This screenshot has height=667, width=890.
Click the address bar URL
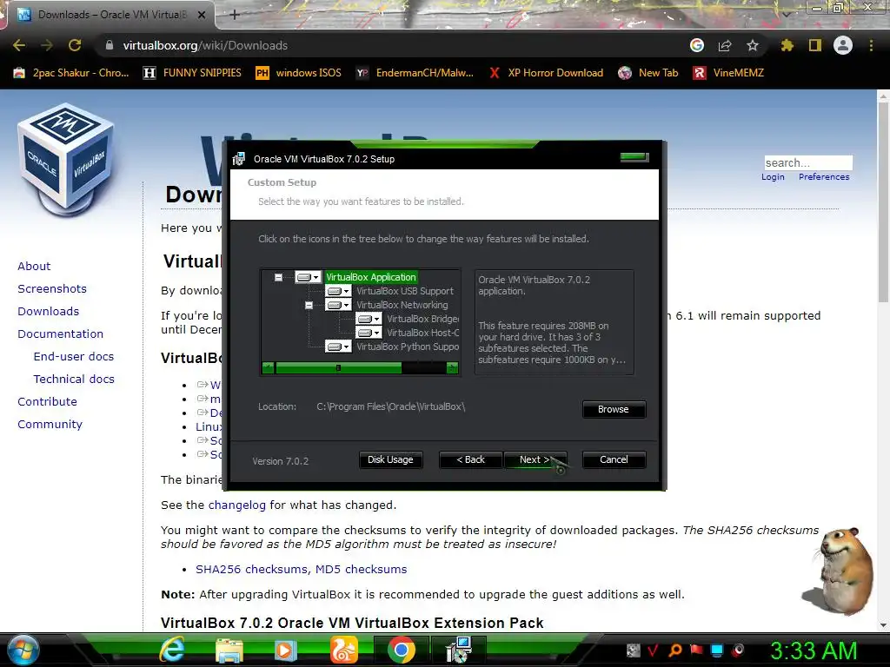pyautogui.click(x=205, y=45)
